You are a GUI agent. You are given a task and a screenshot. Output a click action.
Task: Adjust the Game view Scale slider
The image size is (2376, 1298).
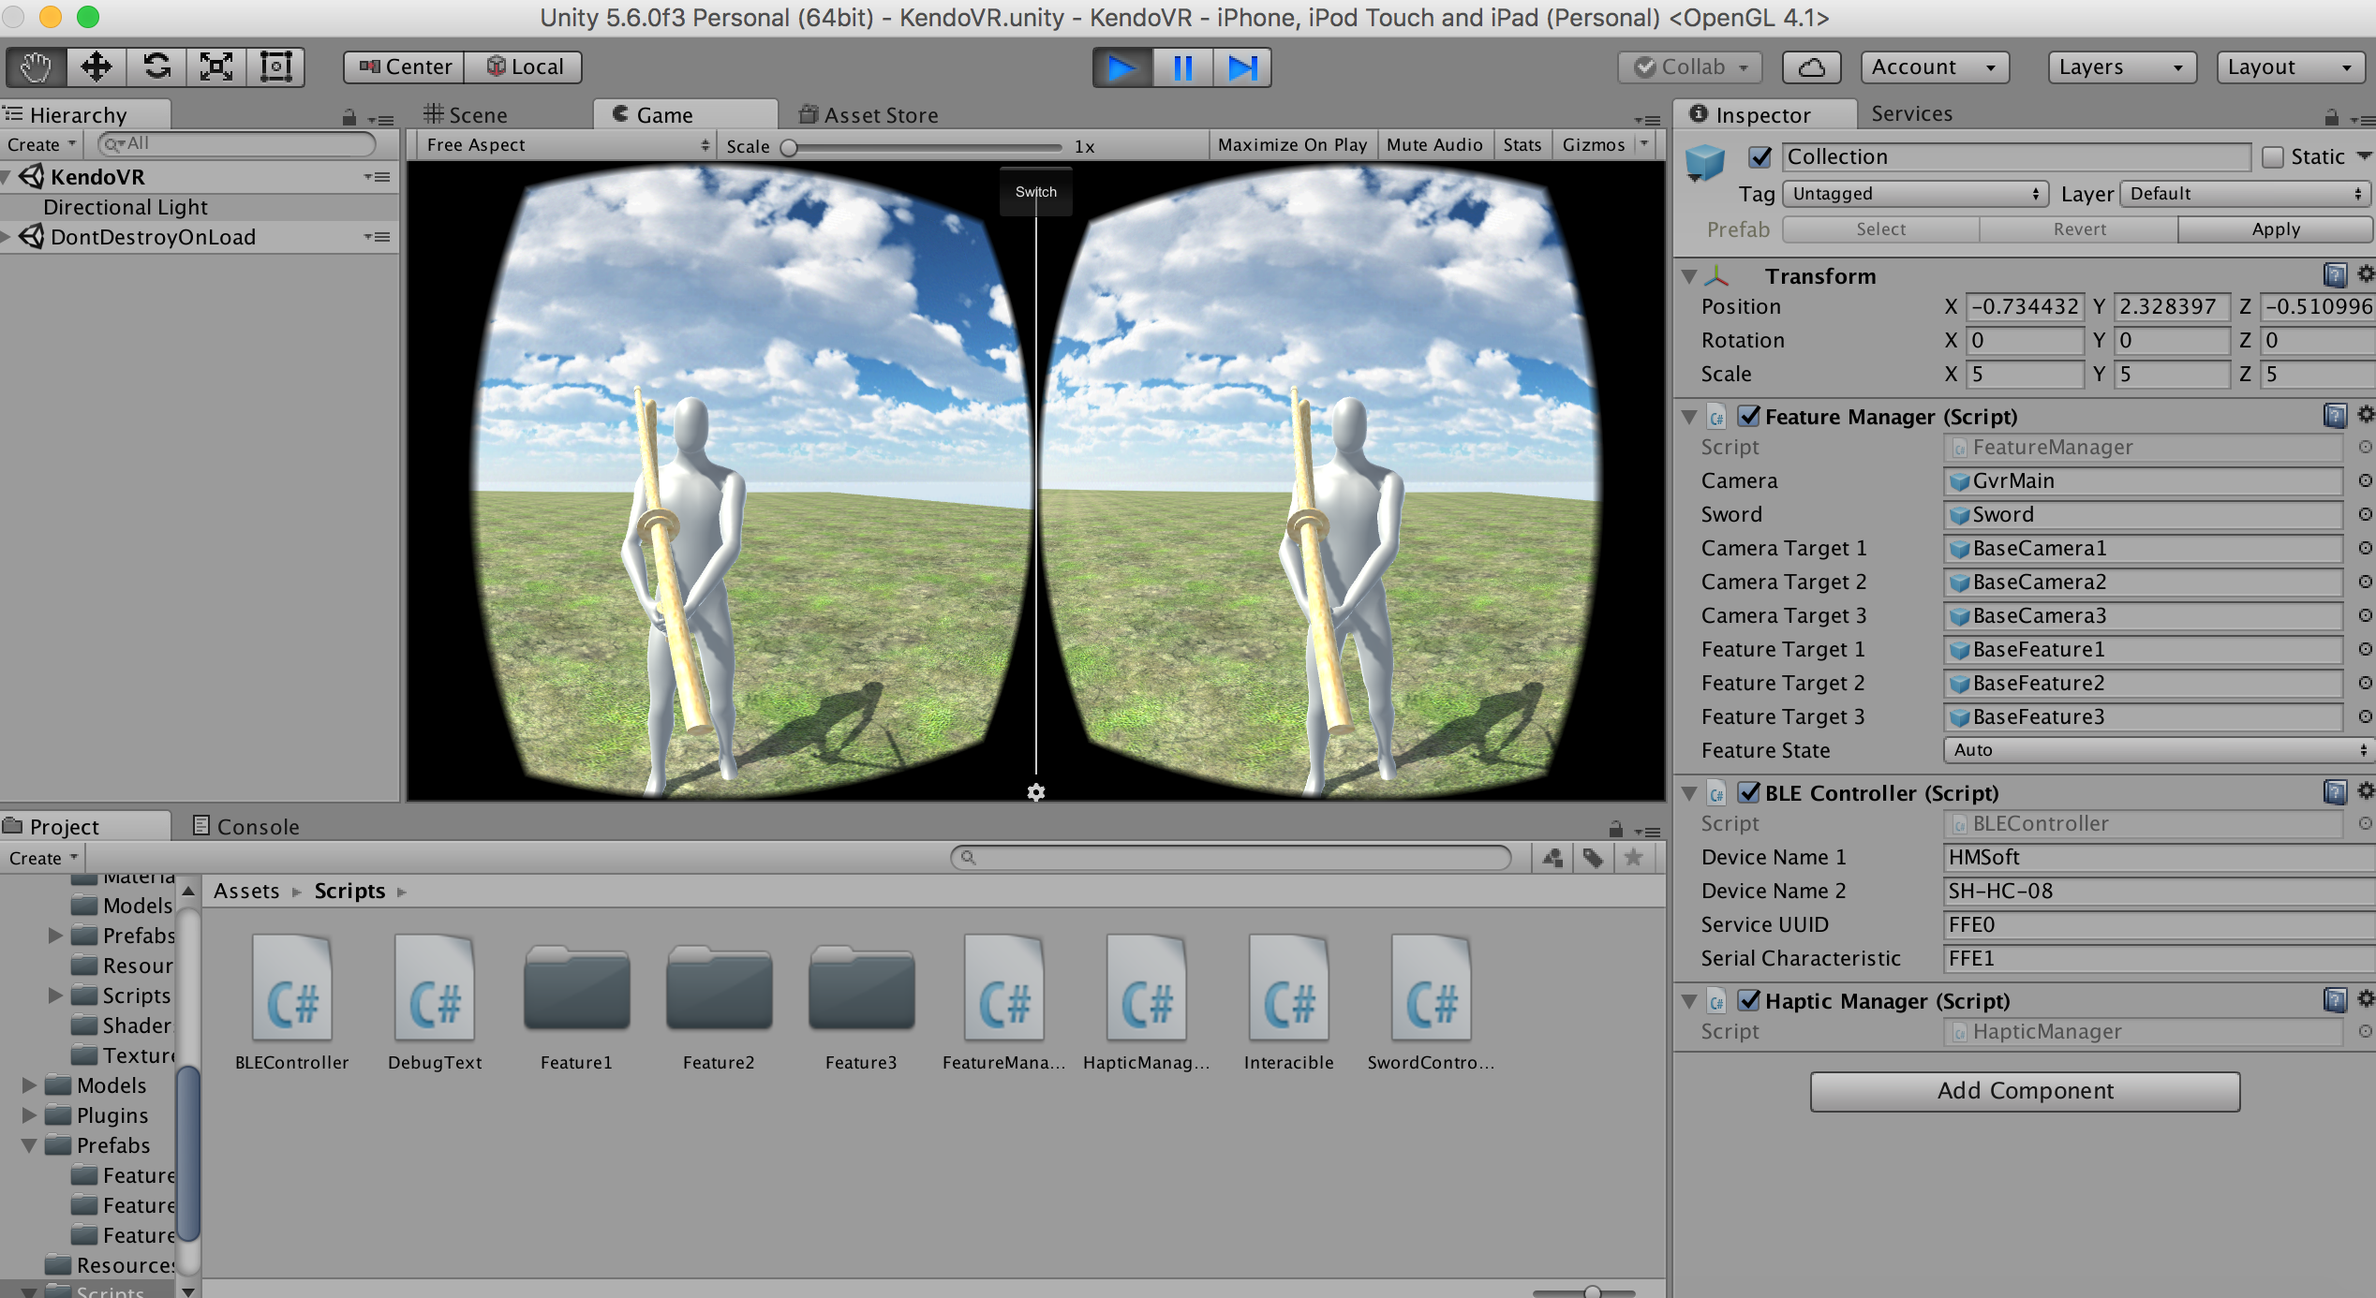[790, 147]
